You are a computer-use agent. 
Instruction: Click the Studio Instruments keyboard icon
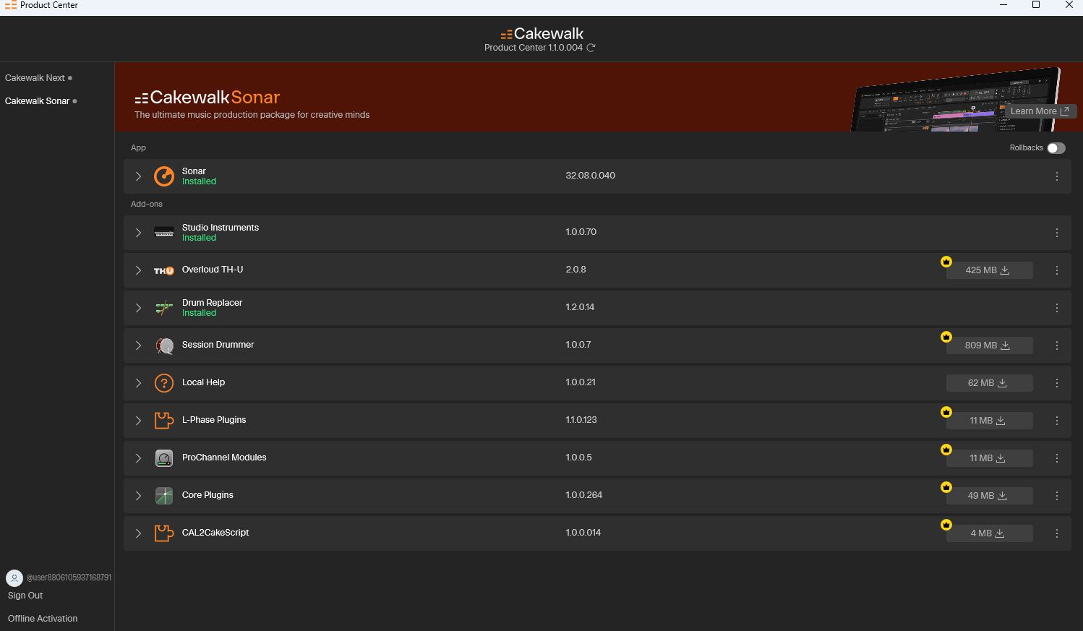(164, 232)
